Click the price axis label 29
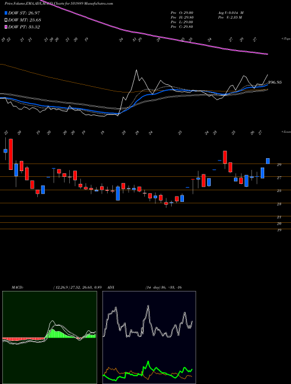The width and height of the screenshot is (291, 384). tap(279, 165)
